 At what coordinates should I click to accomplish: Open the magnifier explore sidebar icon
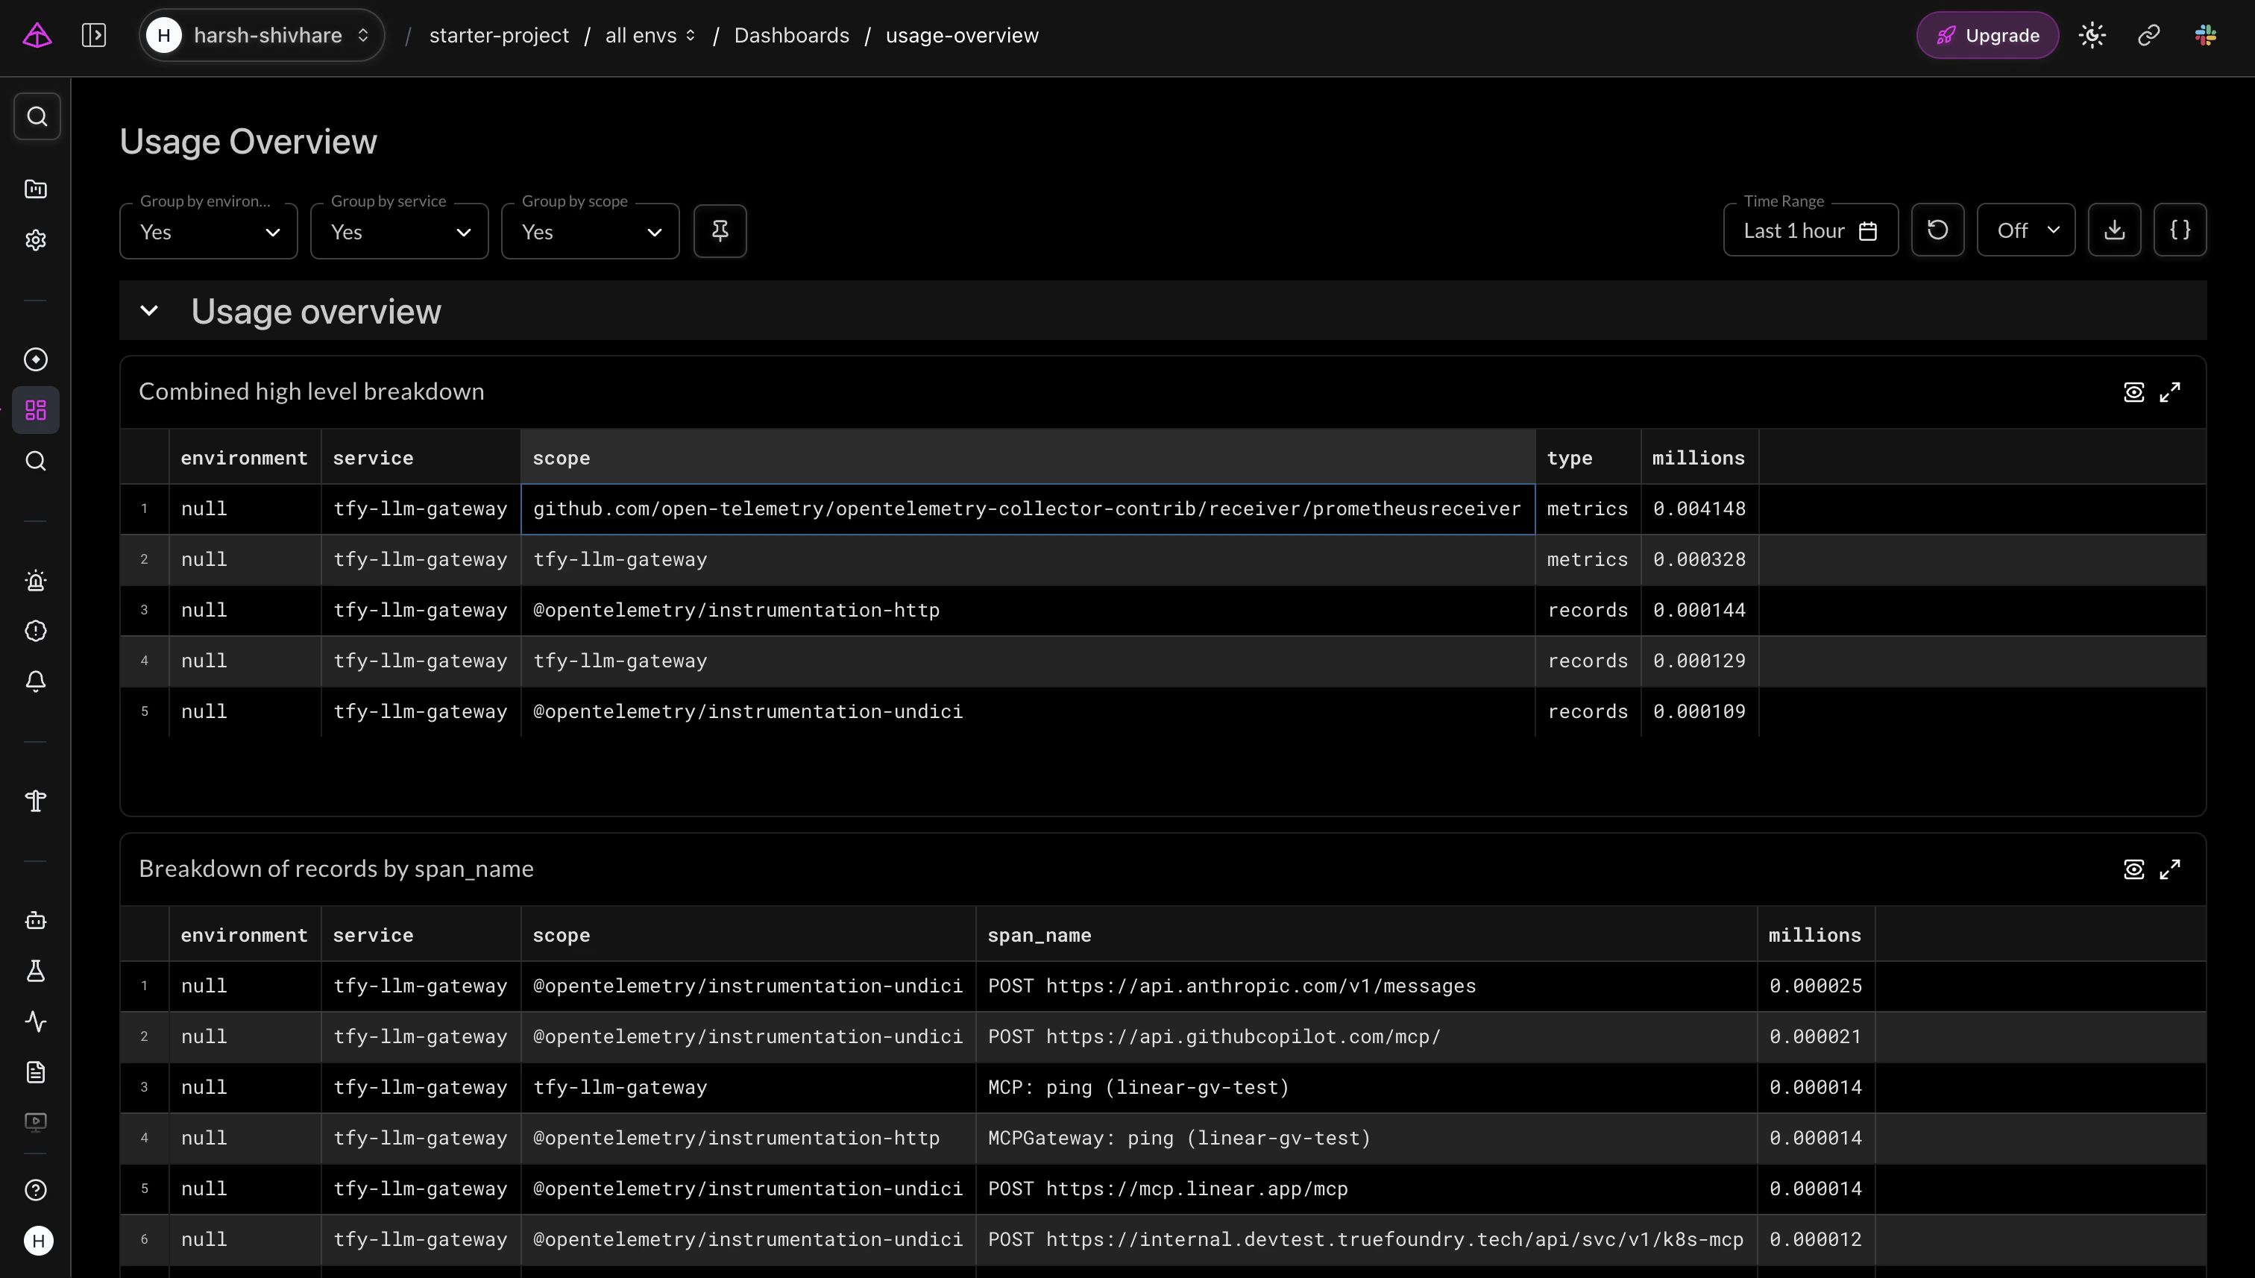(x=36, y=461)
